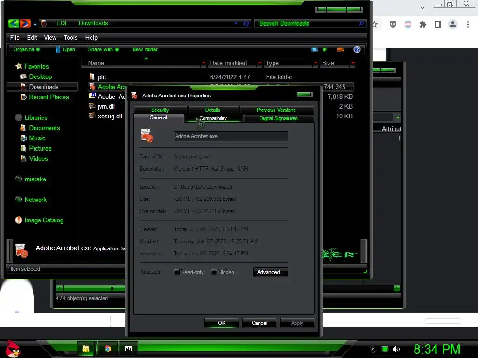Screen dimensions: 478x358
Task: Click the Libraries icon in the sidebar
Action: coord(19,117)
